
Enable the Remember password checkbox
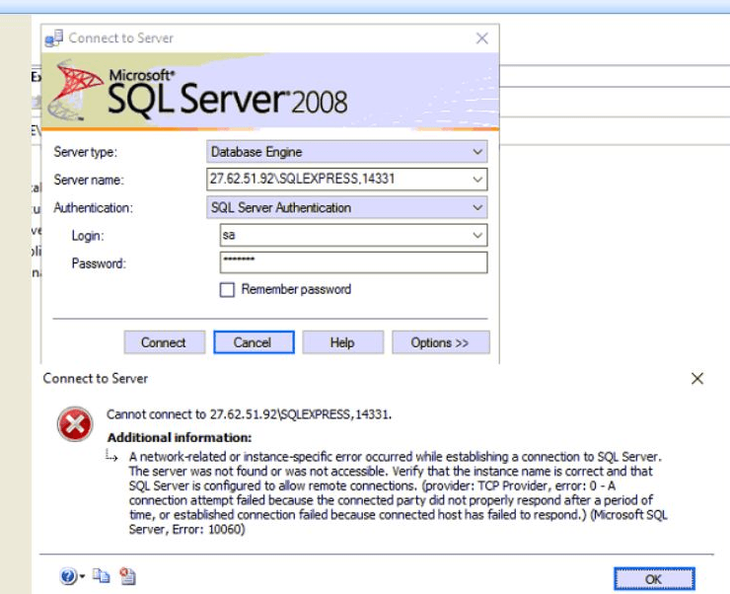pos(227,290)
